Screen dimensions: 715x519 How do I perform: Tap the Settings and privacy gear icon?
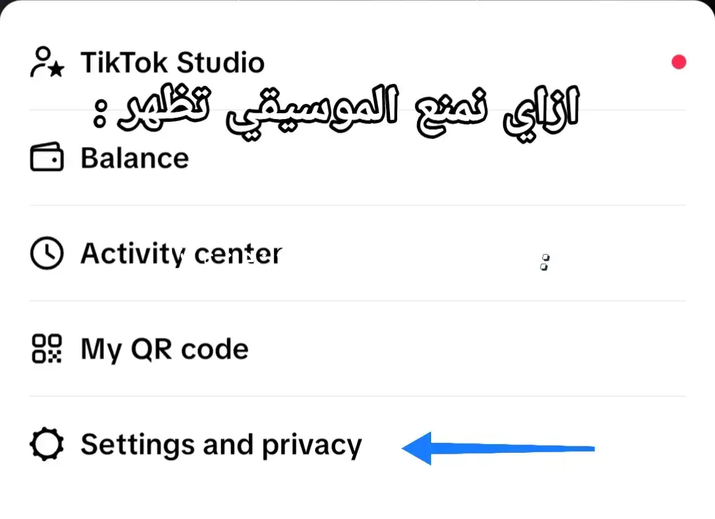tap(46, 444)
